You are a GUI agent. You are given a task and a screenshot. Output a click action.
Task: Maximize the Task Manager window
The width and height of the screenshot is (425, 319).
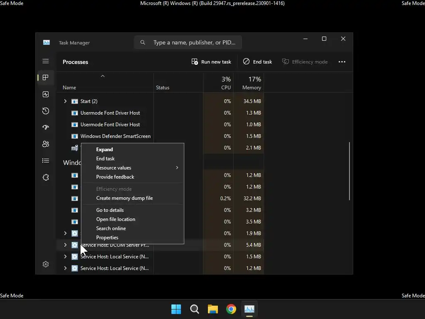pos(324,39)
